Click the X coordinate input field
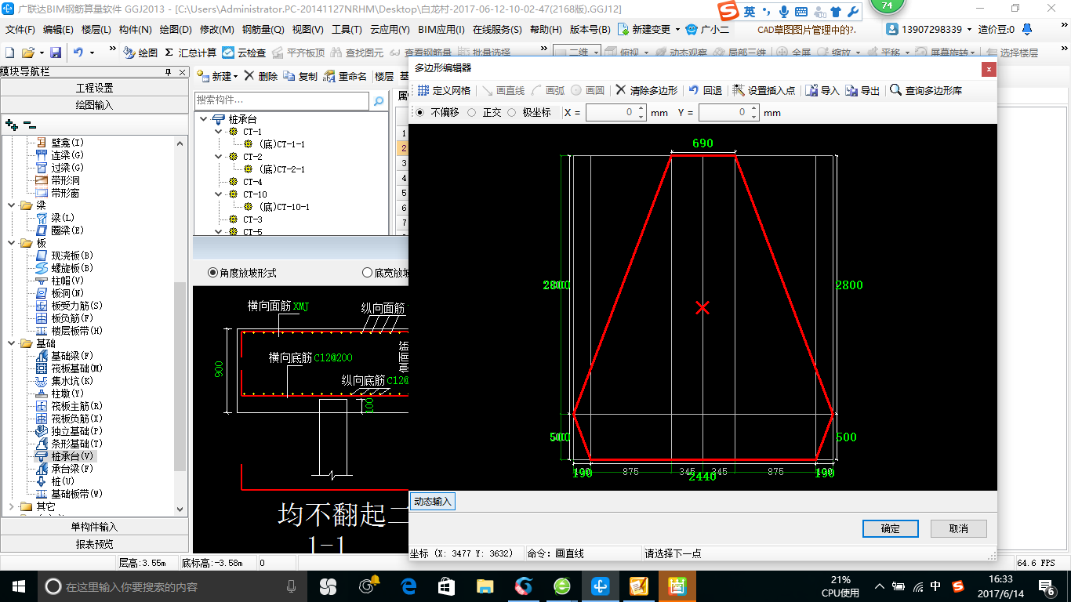 point(612,113)
